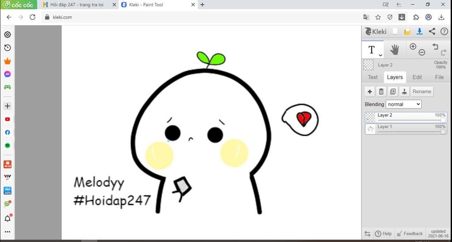Screen dimensions: 452x242
Task: Select Layer 2 in the layers list
Action: coord(406,117)
